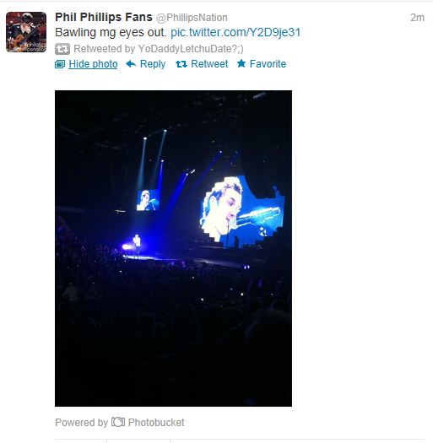The width and height of the screenshot is (433, 443).
Task: Mark tweet using Favorite text
Action: coord(268,64)
